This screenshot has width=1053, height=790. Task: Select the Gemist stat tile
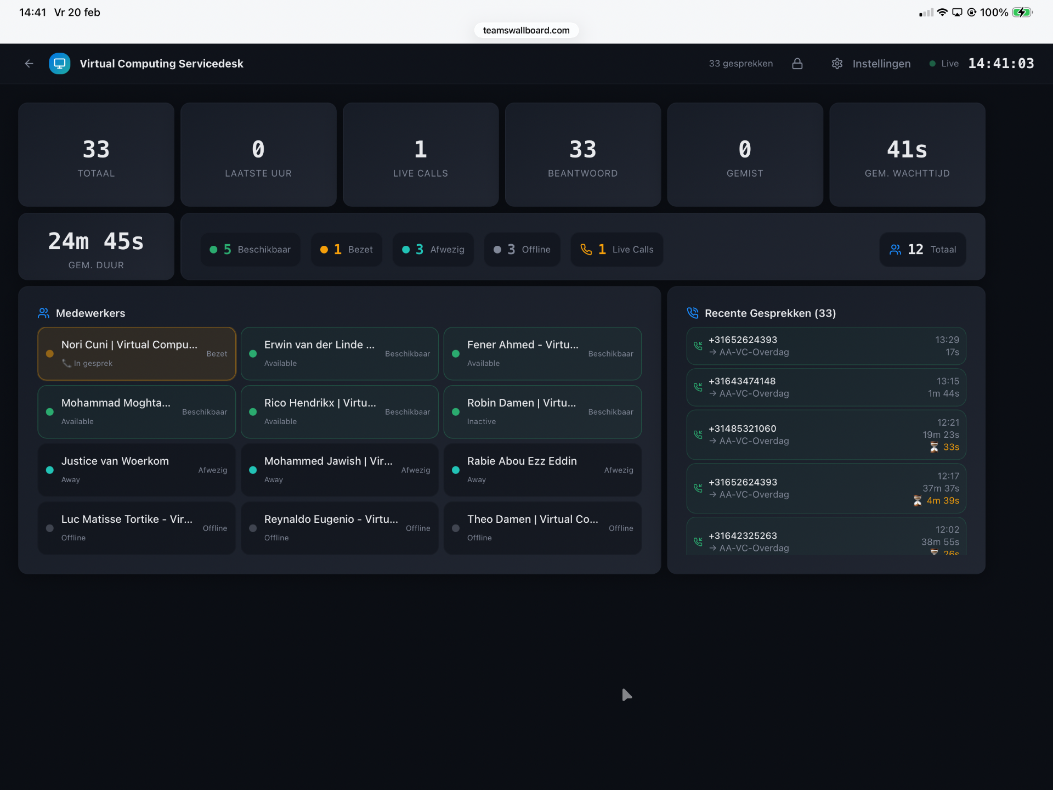click(744, 155)
